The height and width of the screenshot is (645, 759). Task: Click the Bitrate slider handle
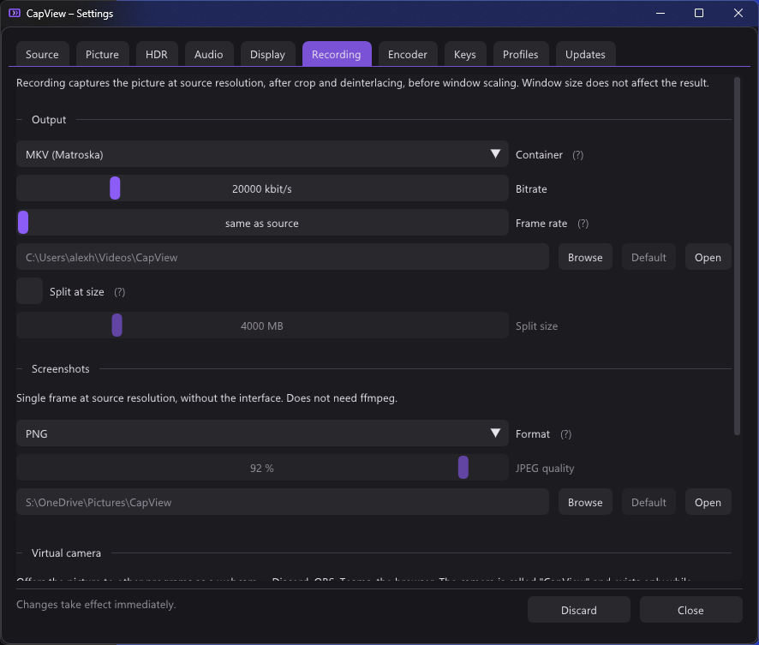point(115,188)
